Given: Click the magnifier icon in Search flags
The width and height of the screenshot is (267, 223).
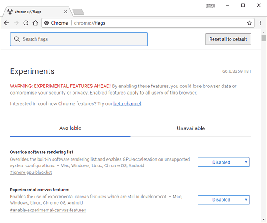Looking at the screenshot, I should tap(17, 39).
